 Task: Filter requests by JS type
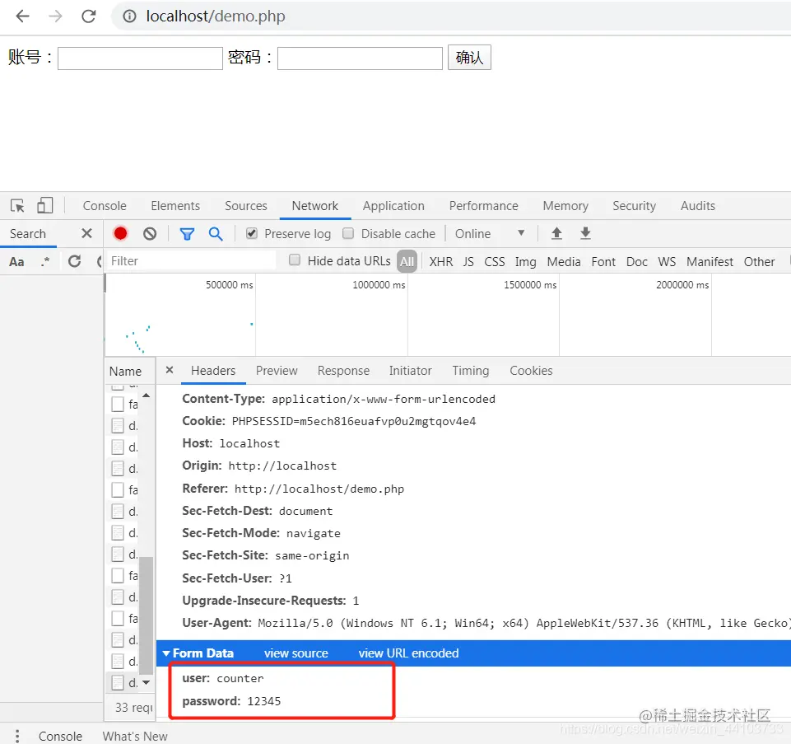point(468,262)
